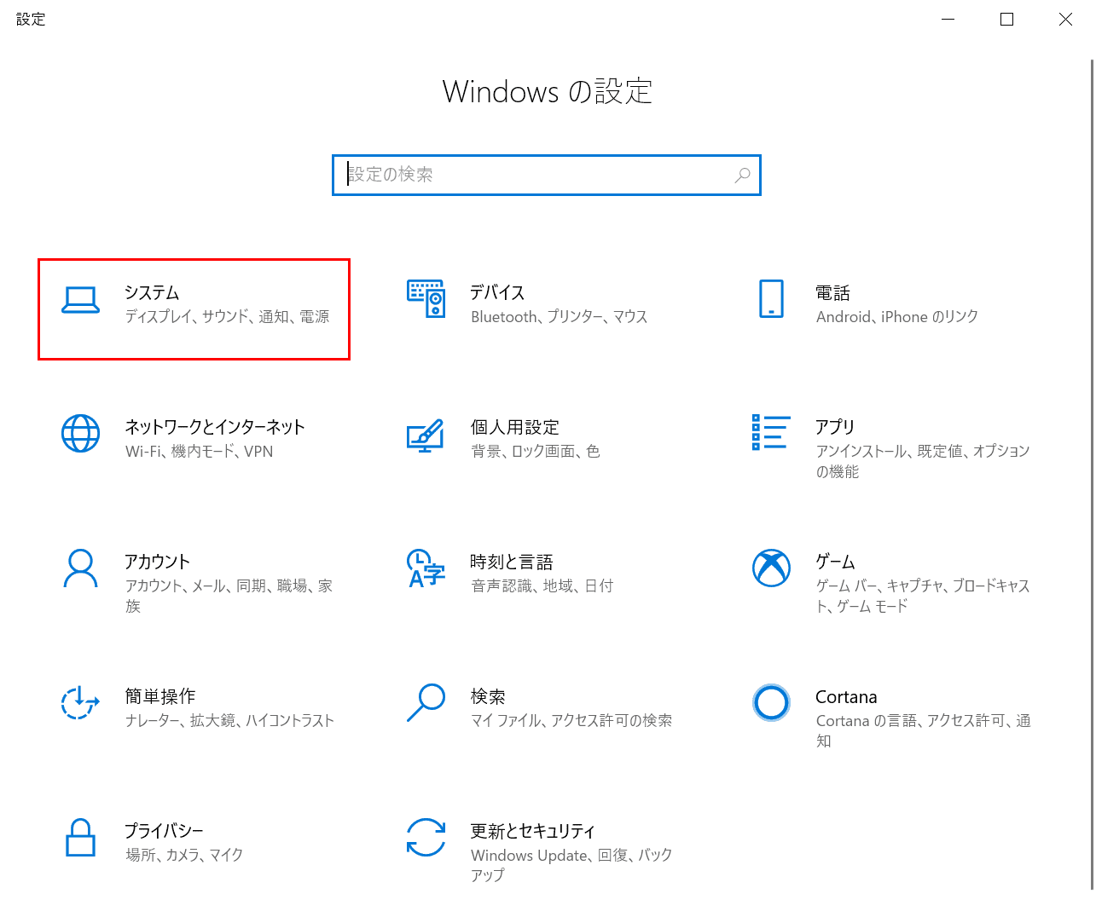This screenshot has height=917, width=1096.
Task: Click the text アカウント、メール、同期、職場、家族
Action: click(229, 596)
